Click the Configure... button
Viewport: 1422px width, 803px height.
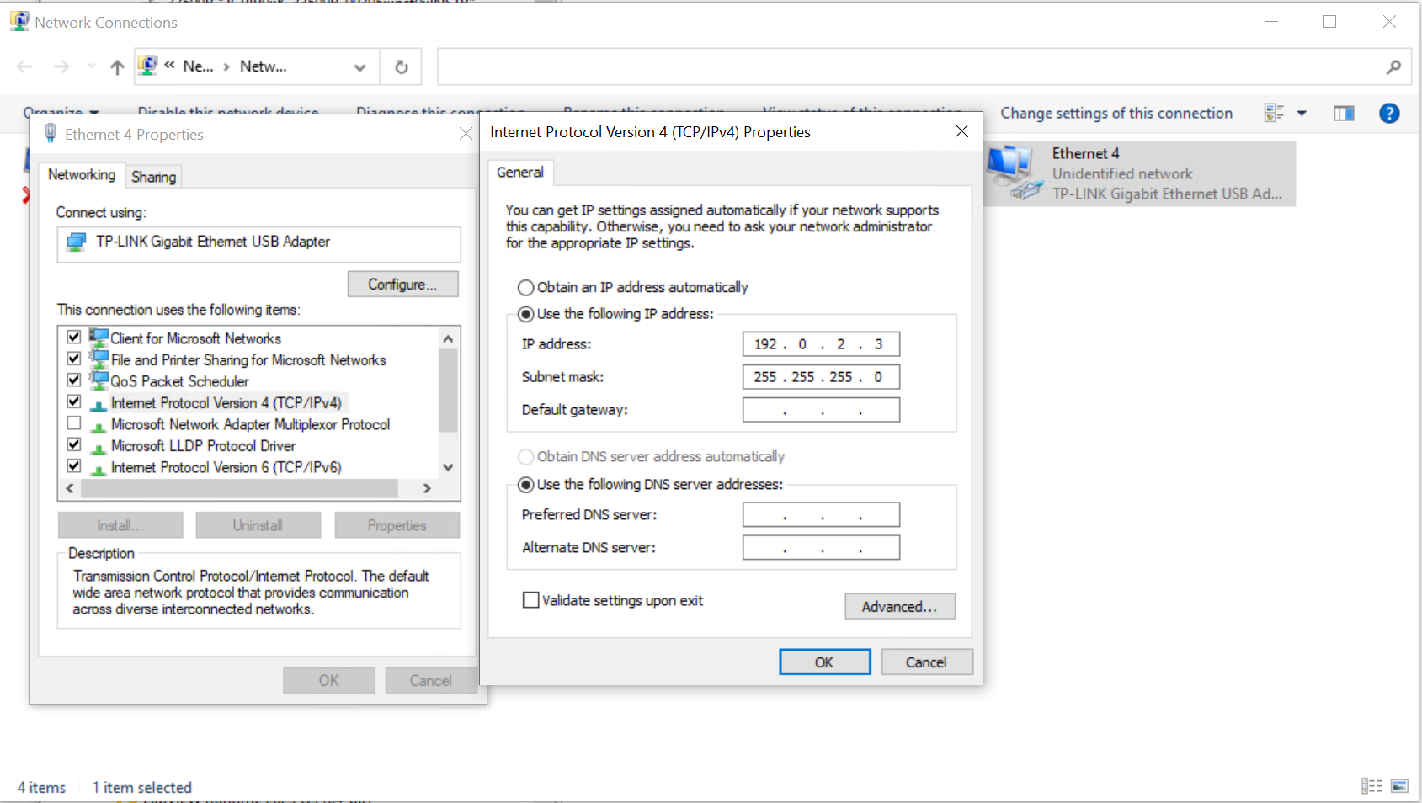click(x=402, y=285)
